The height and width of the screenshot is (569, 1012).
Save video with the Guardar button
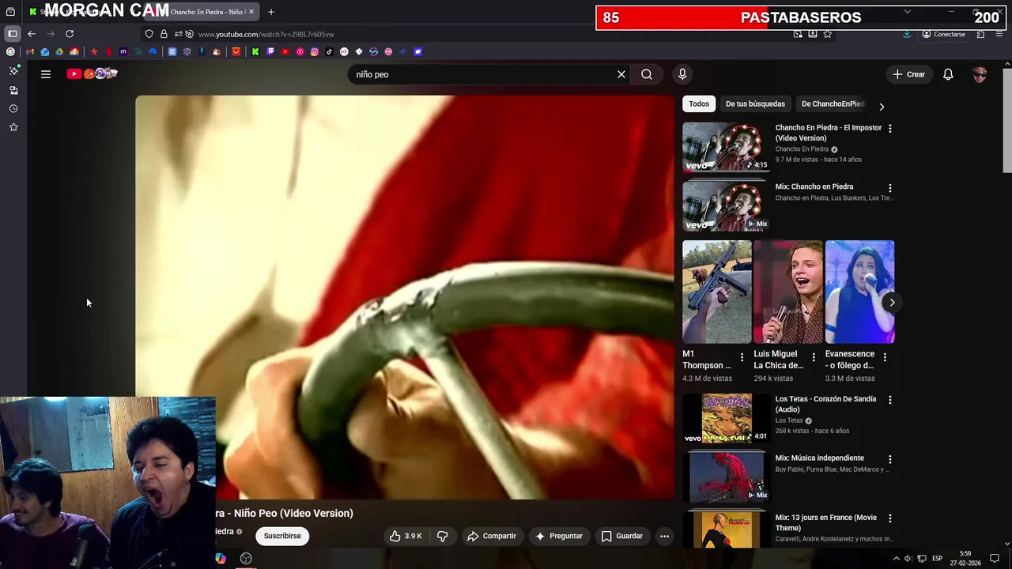tap(622, 536)
